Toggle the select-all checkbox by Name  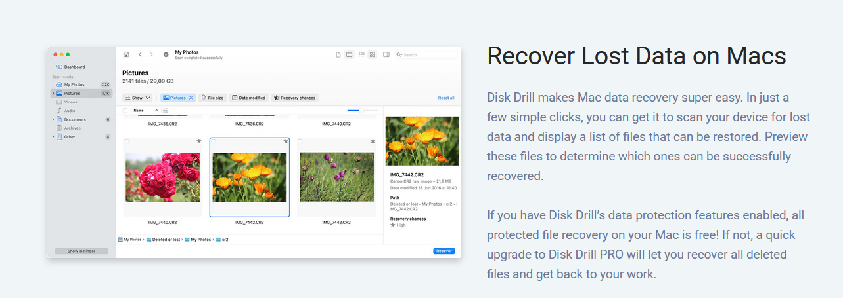[125, 111]
